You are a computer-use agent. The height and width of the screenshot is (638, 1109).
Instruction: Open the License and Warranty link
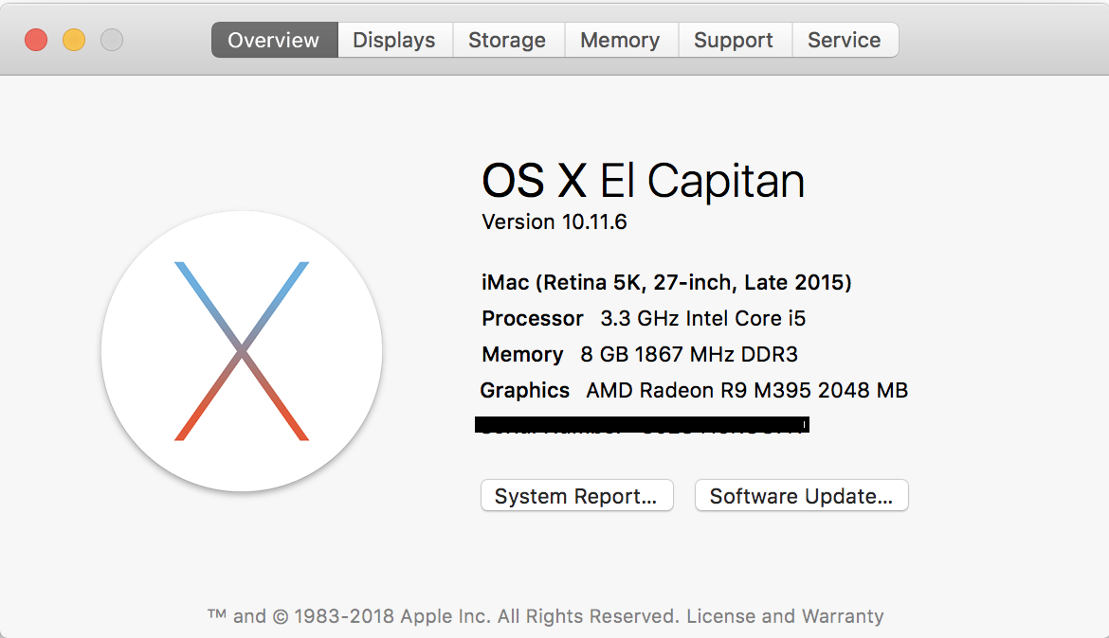785,616
